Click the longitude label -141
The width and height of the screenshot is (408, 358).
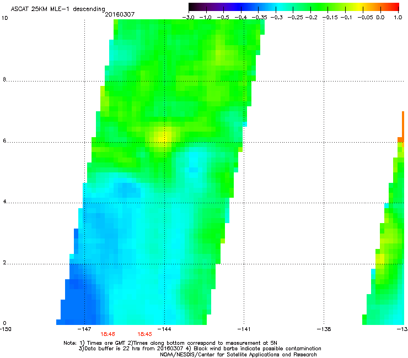[x=244, y=329]
